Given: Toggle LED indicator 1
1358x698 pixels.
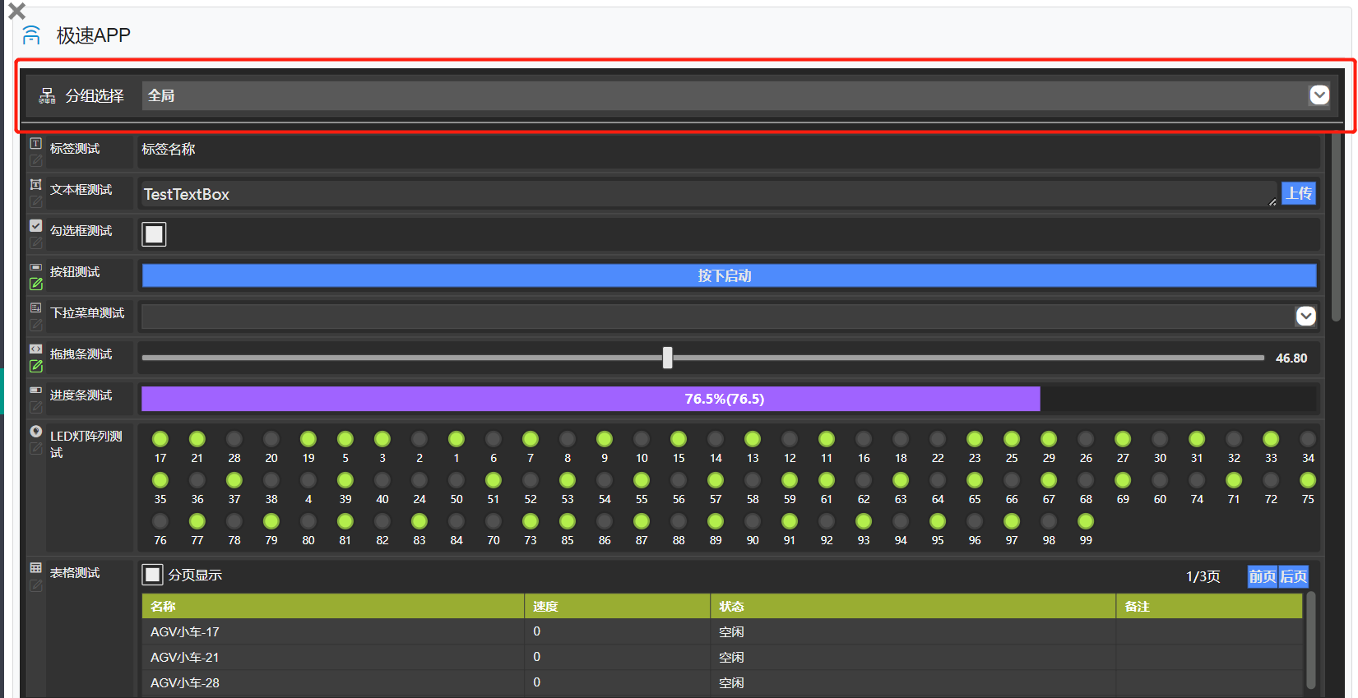Looking at the screenshot, I should point(457,439).
